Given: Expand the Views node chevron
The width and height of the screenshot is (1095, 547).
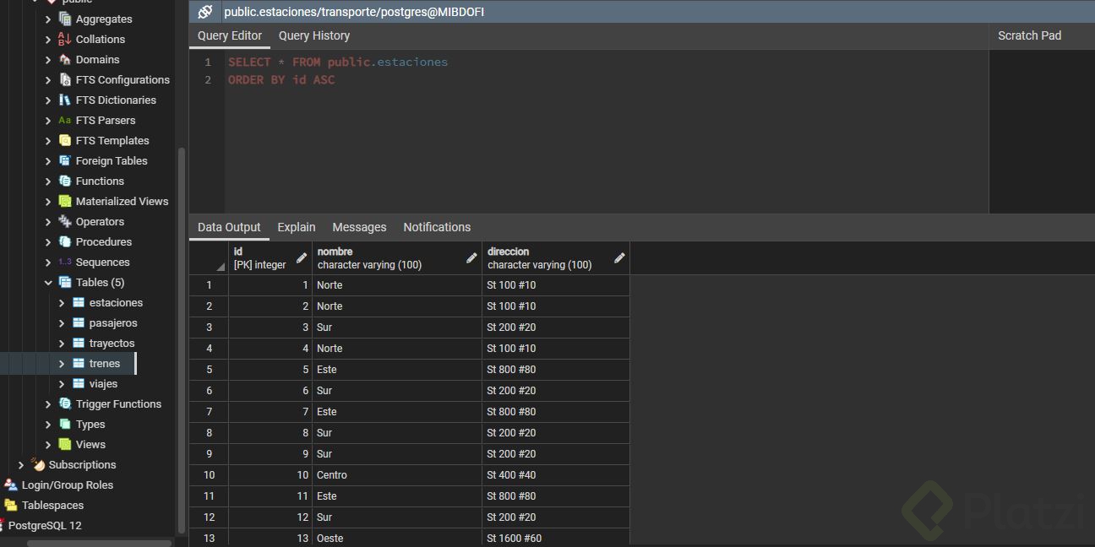Looking at the screenshot, I should (x=48, y=444).
